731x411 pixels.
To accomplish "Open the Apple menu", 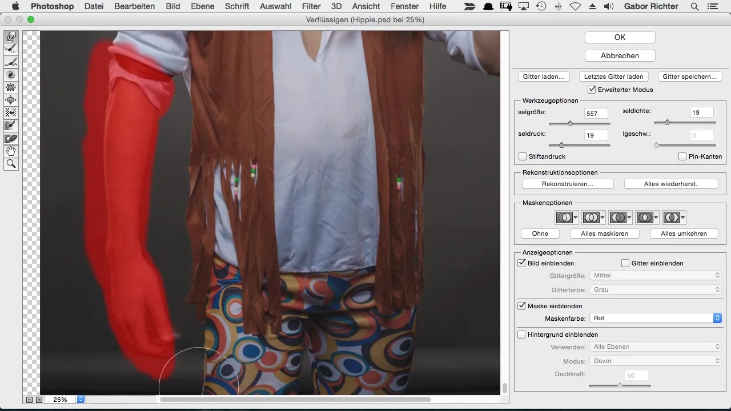I will 15,7.
